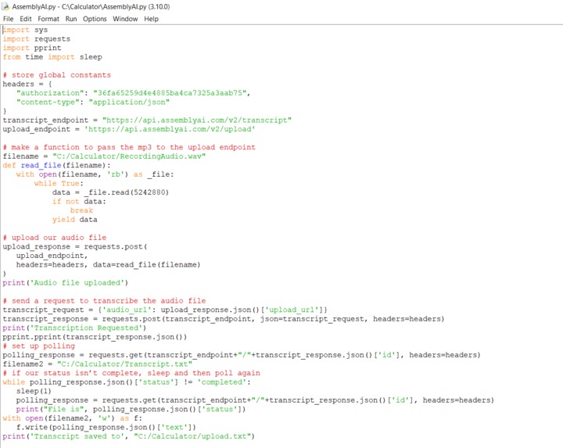Screen dimensions: 563x448
Task: Click the authorization key string line
Action: tap(133, 93)
